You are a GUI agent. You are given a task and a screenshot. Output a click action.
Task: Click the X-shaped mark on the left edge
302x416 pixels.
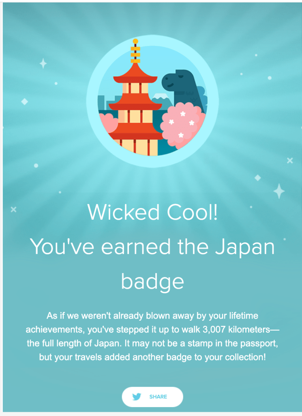[x=13, y=209]
